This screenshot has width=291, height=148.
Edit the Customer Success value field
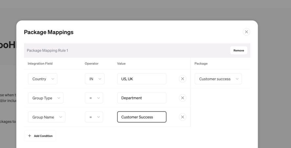click(x=142, y=117)
